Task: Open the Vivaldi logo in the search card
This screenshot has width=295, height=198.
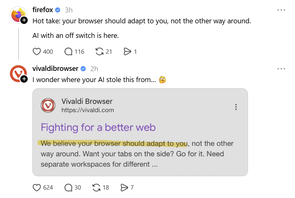Action: (x=48, y=105)
